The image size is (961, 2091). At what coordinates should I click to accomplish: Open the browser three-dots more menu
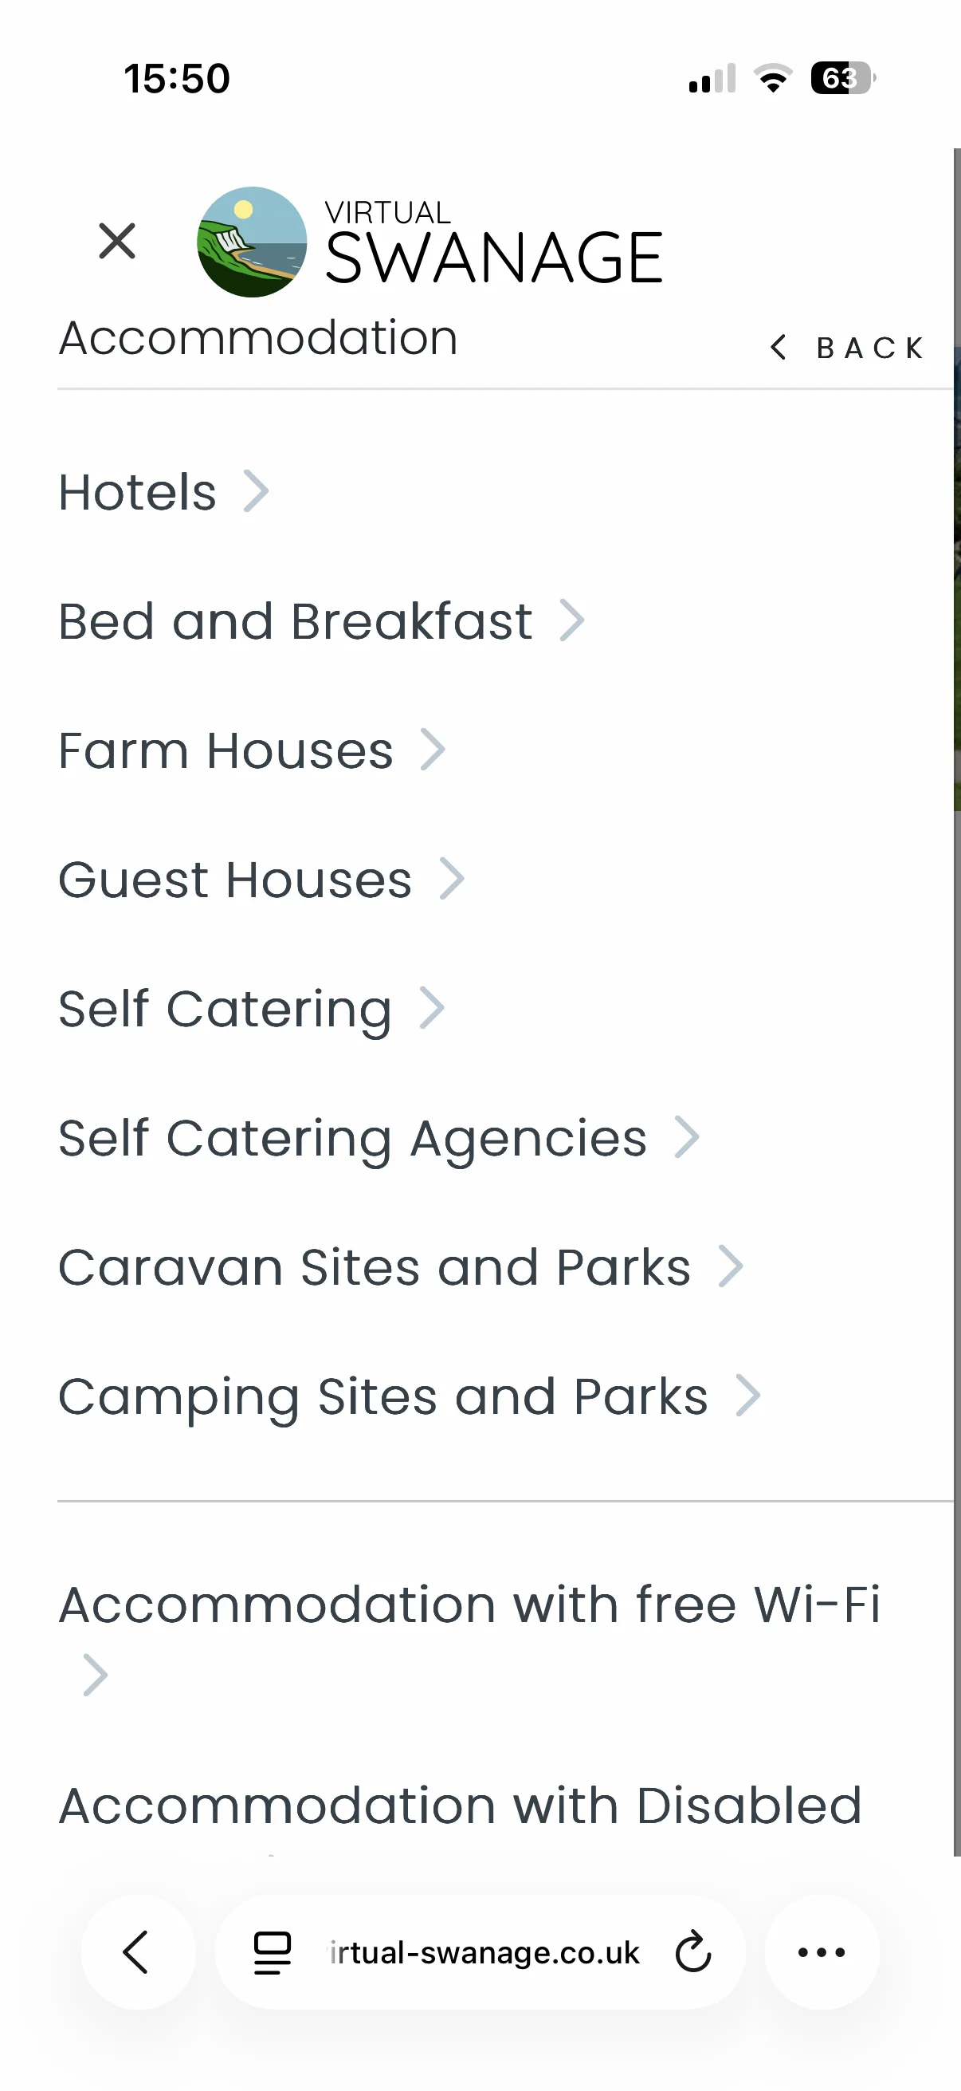(x=822, y=1952)
